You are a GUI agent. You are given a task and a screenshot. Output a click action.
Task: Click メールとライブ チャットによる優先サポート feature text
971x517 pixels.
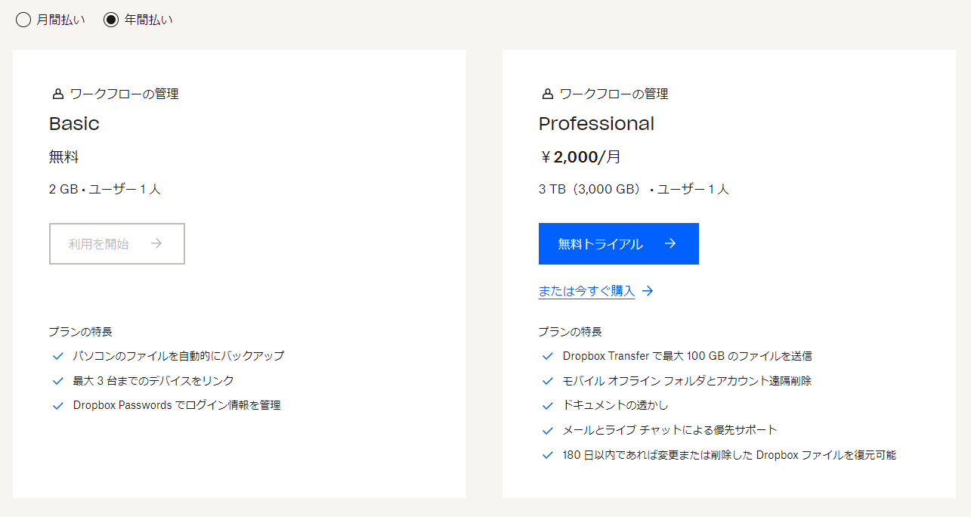click(669, 430)
